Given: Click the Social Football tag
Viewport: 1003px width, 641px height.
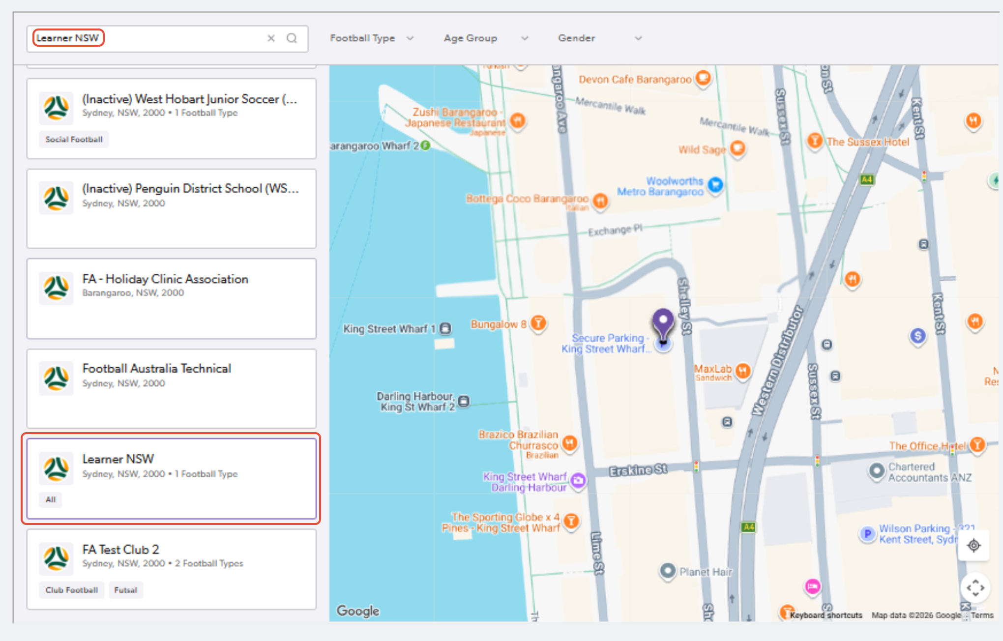Looking at the screenshot, I should pos(74,140).
